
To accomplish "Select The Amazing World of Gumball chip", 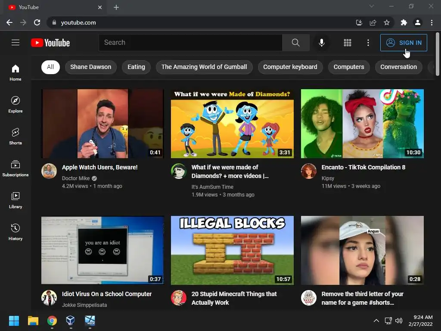I will tap(204, 67).
